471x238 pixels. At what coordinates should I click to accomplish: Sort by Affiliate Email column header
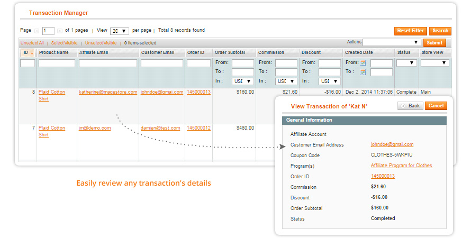tap(94, 52)
